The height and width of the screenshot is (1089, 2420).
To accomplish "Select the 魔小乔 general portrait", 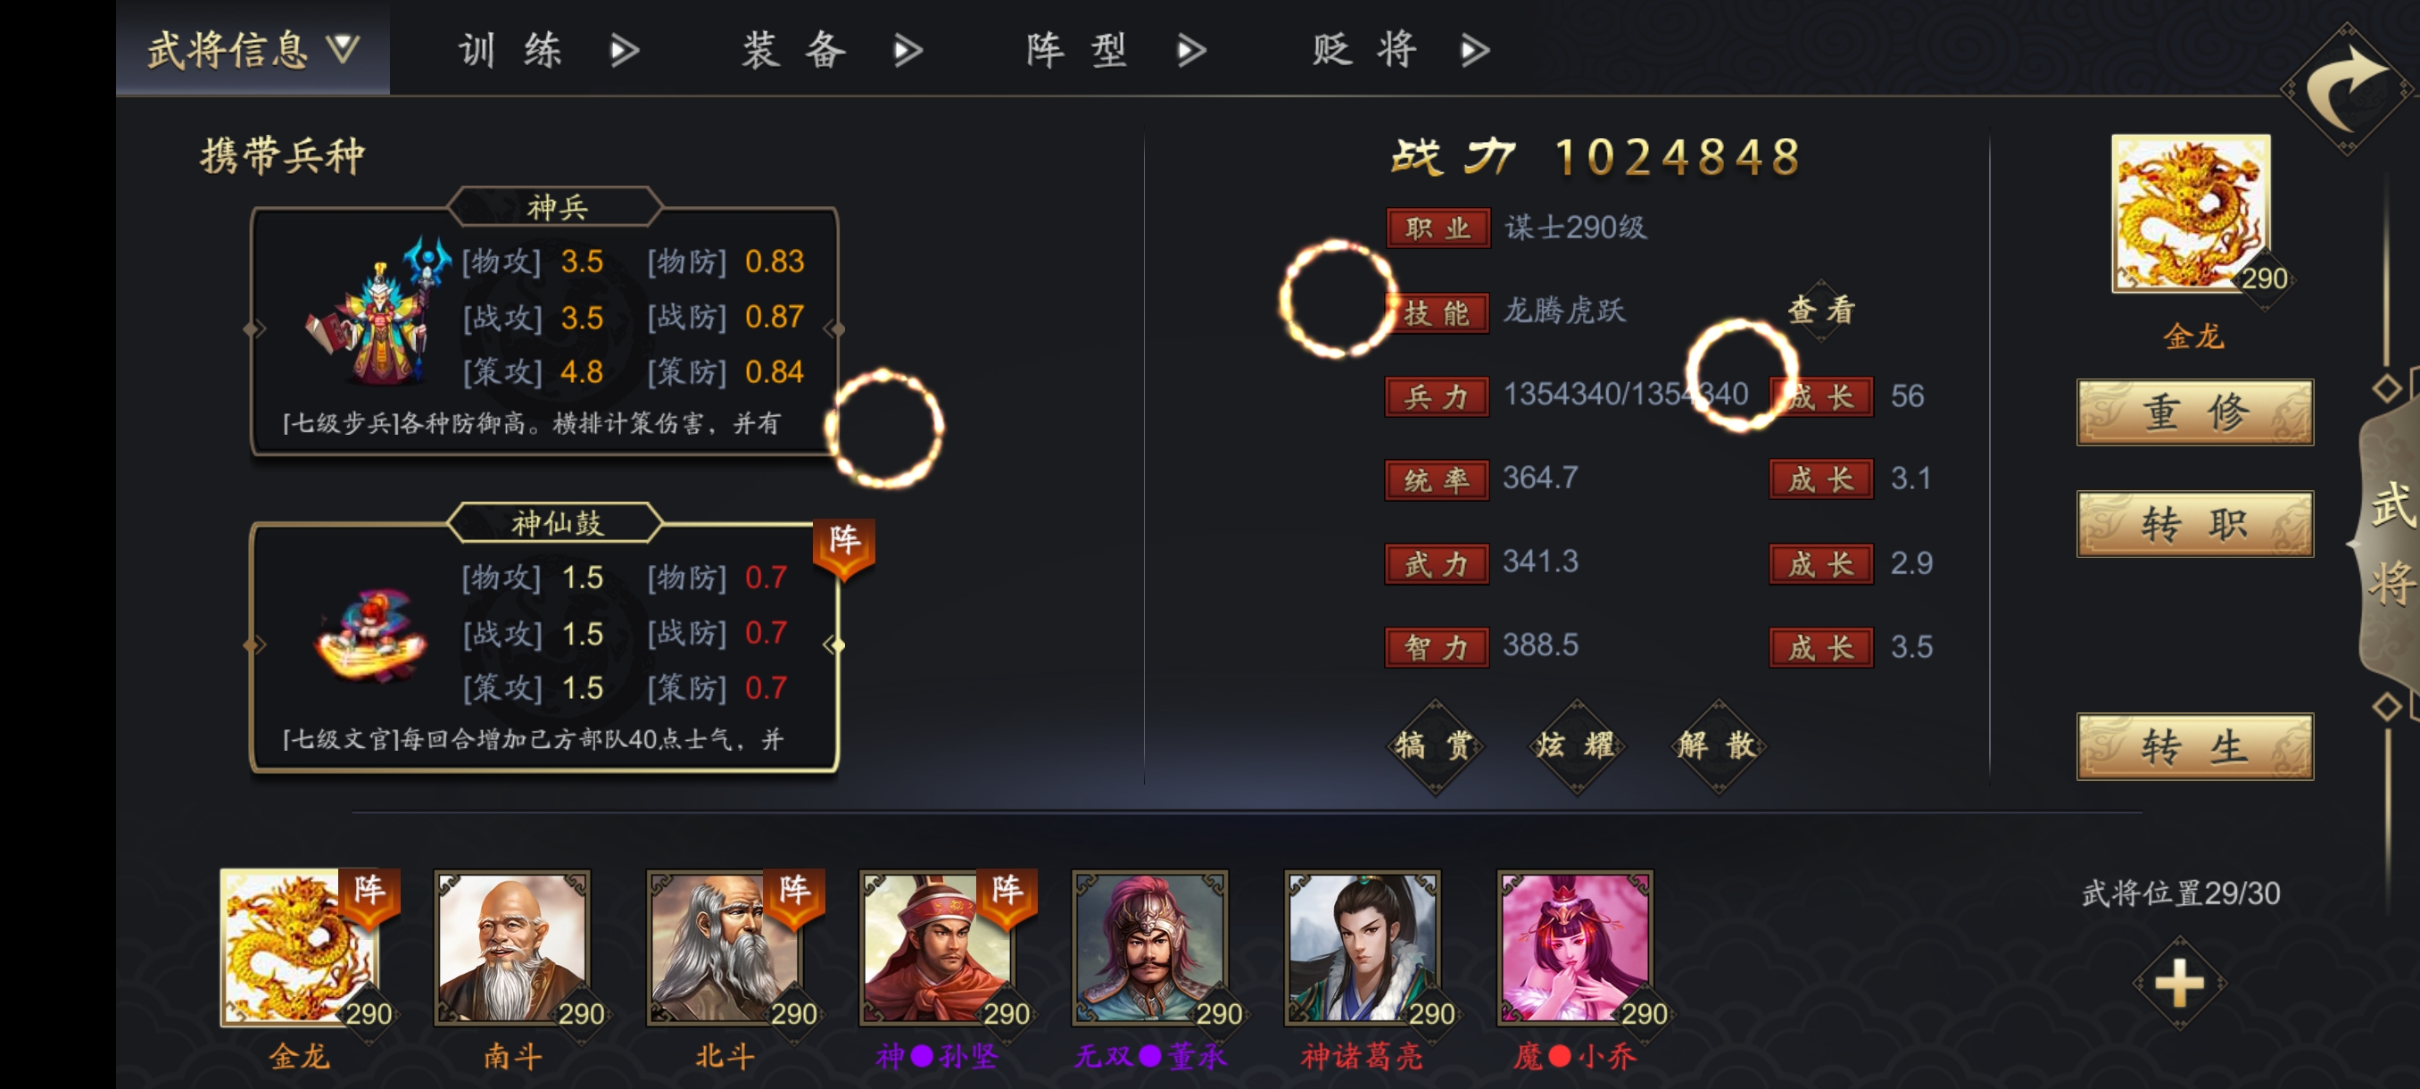I will coord(1576,946).
